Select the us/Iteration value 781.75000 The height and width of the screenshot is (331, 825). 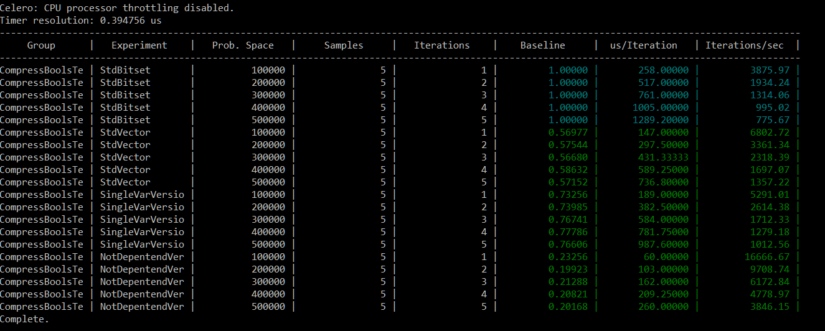point(664,232)
